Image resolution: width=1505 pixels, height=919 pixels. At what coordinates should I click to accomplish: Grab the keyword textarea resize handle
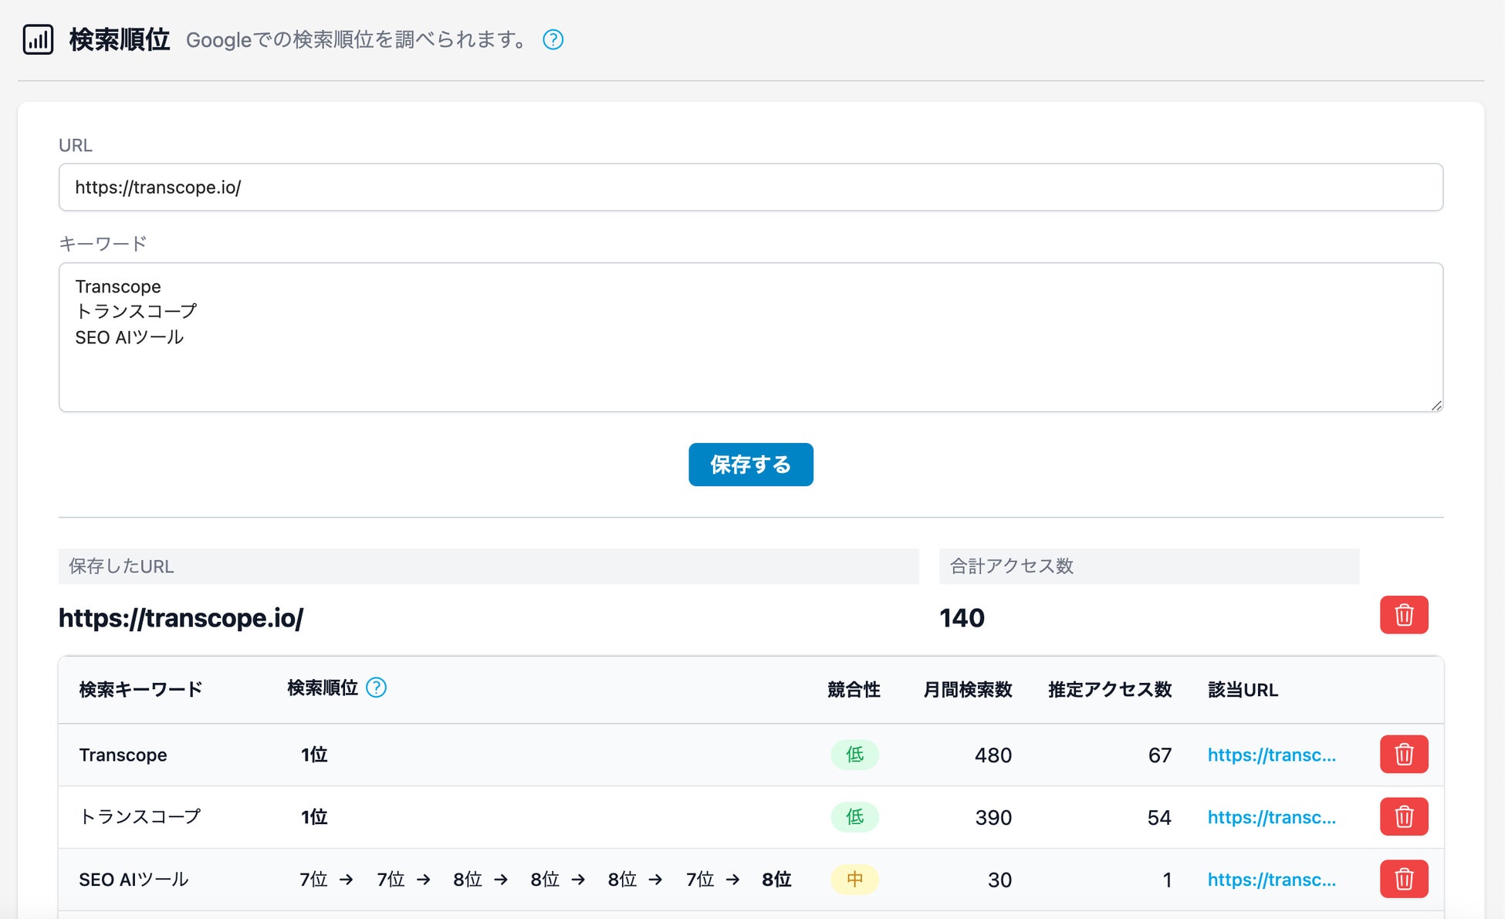pos(1436,405)
